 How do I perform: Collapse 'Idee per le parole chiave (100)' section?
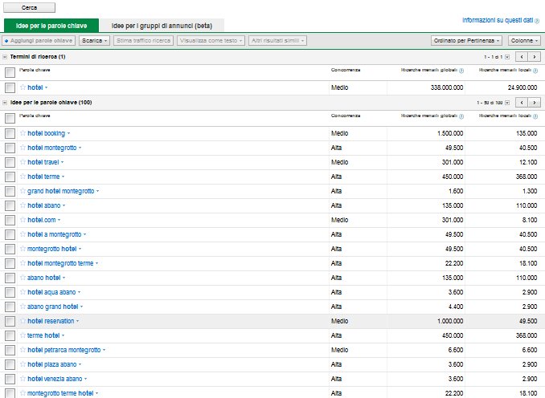tap(5, 103)
